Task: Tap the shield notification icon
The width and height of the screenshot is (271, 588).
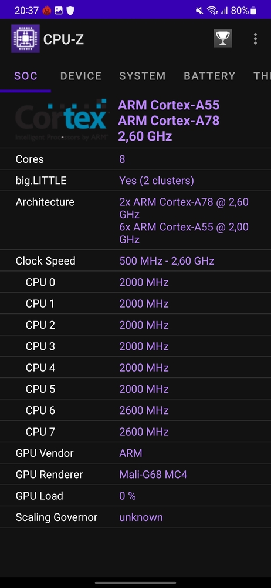Action: click(x=70, y=11)
